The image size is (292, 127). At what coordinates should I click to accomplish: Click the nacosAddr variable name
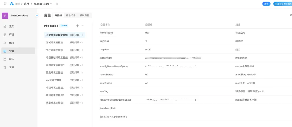pyautogui.click(x=106, y=58)
